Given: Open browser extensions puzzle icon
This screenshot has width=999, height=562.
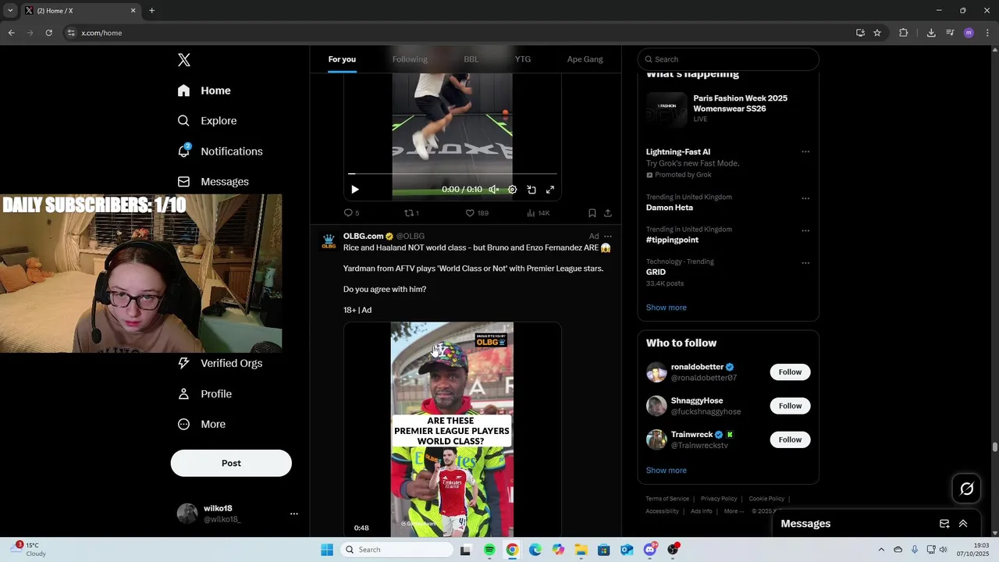Looking at the screenshot, I should pos(904,33).
